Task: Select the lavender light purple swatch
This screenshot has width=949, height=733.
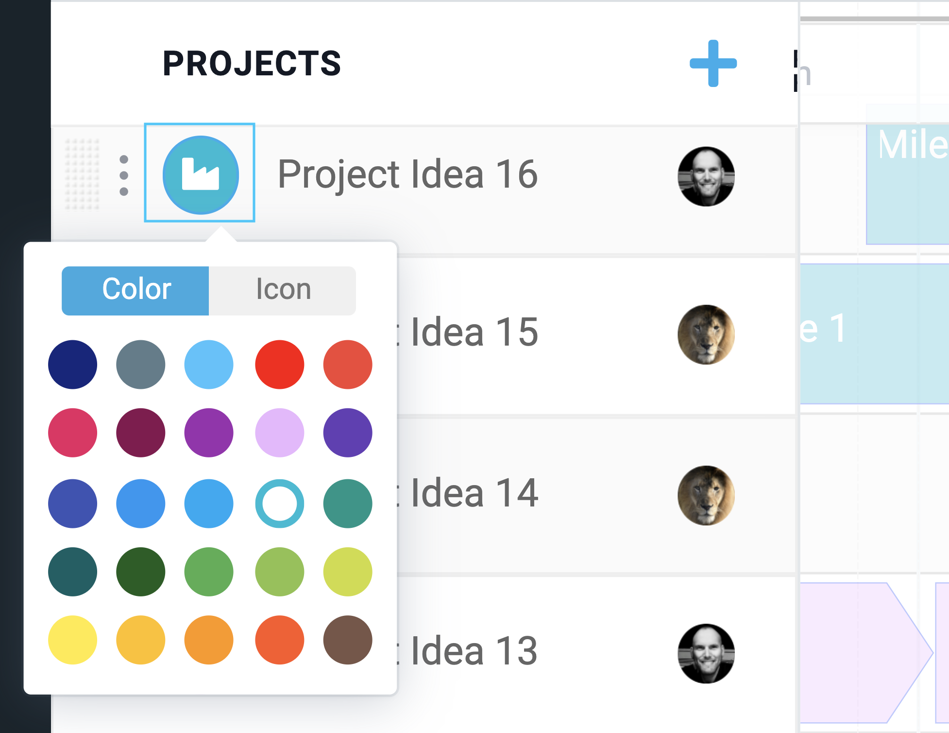Action: tap(279, 433)
